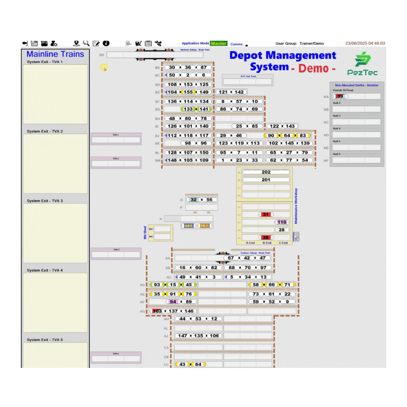Select train 53 on road AH
The height and width of the screenshot is (407, 407).
tap(198, 319)
